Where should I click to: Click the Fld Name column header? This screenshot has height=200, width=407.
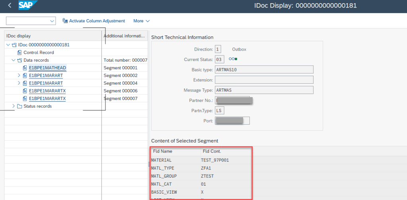point(163,151)
